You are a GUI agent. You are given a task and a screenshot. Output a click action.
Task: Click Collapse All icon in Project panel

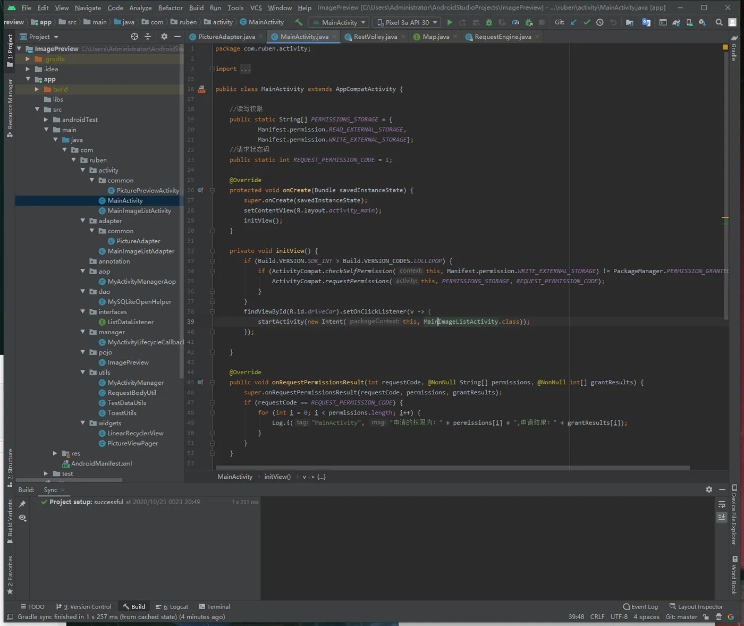[148, 37]
